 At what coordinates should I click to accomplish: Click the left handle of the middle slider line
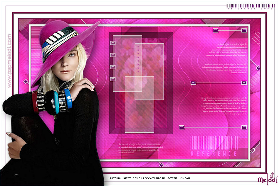click(193, 83)
